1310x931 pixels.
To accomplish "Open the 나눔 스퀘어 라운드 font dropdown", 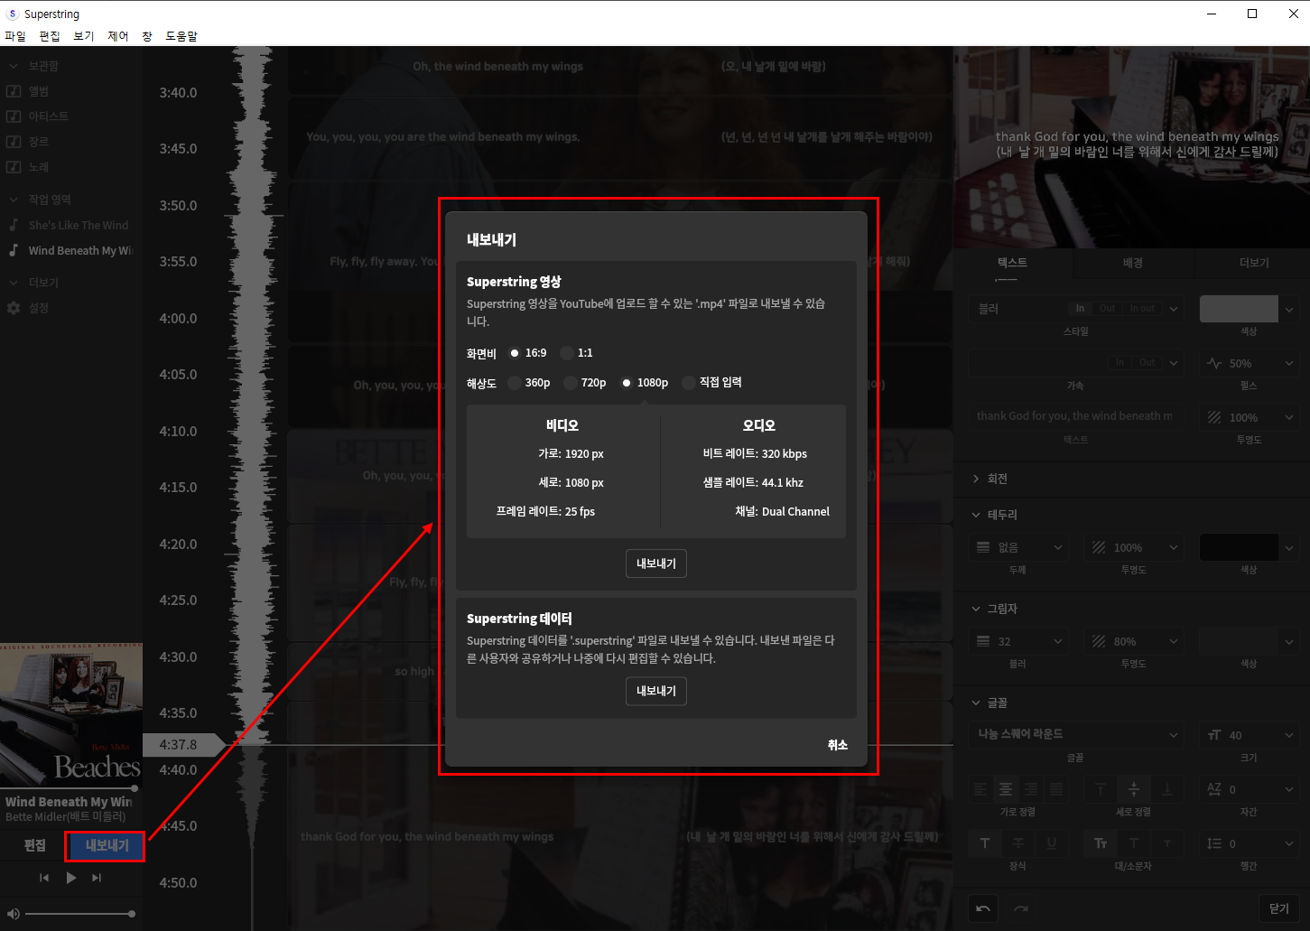I will pyautogui.click(x=1076, y=735).
